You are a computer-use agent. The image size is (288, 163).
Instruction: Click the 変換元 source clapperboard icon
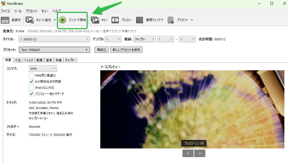coord(5,20)
